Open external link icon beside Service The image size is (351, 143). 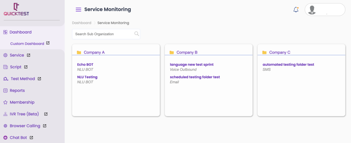click(28, 55)
